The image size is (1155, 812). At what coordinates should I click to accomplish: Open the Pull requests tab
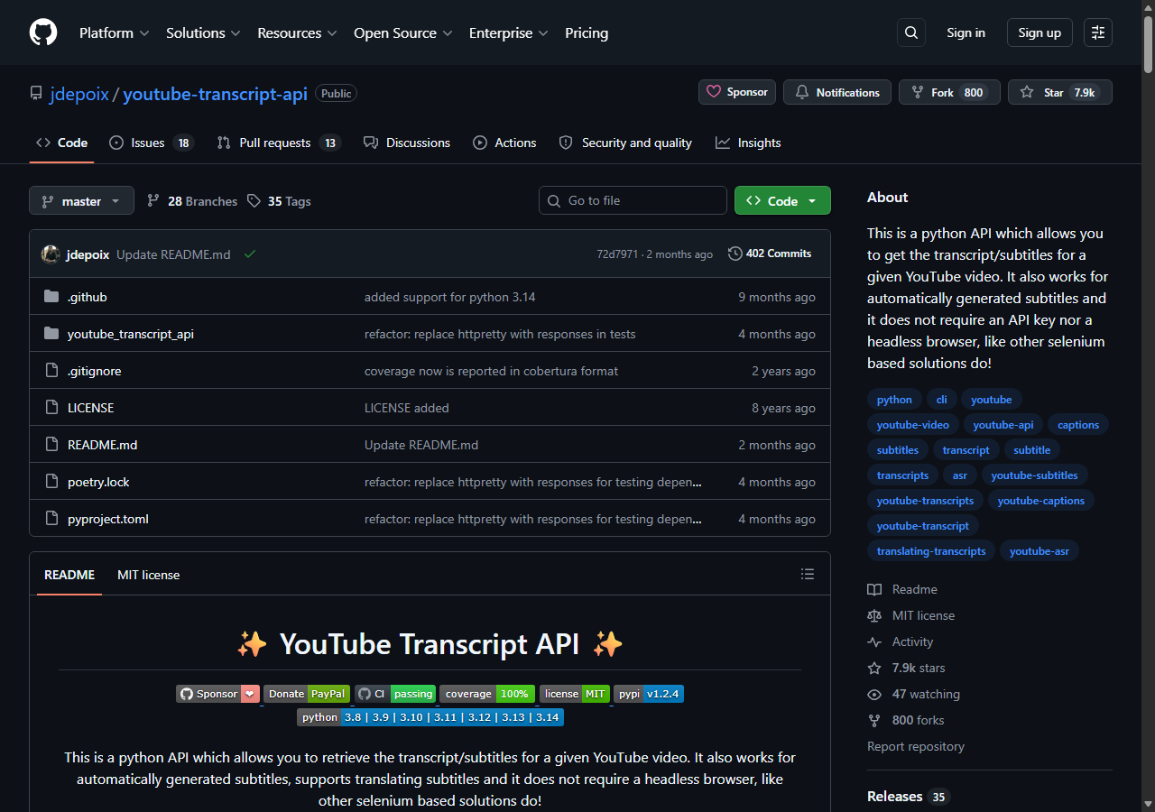point(279,143)
